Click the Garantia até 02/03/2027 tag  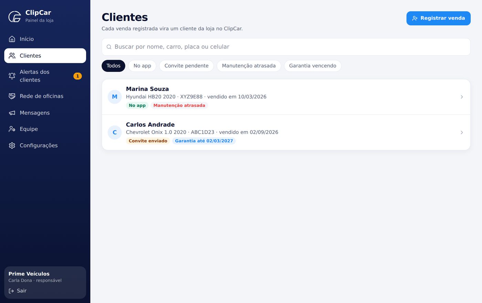[x=204, y=141]
